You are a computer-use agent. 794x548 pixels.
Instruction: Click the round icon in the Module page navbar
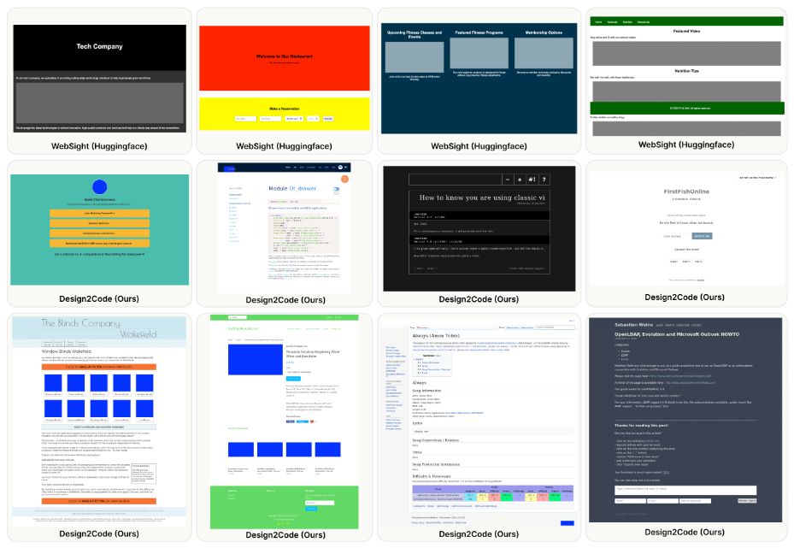339,168
